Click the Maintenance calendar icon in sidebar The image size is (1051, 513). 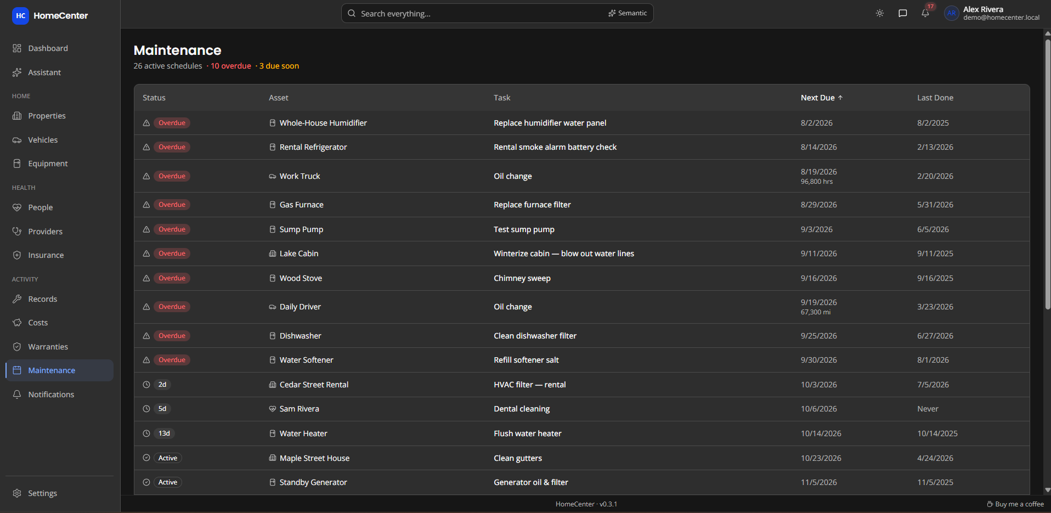tap(17, 370)
